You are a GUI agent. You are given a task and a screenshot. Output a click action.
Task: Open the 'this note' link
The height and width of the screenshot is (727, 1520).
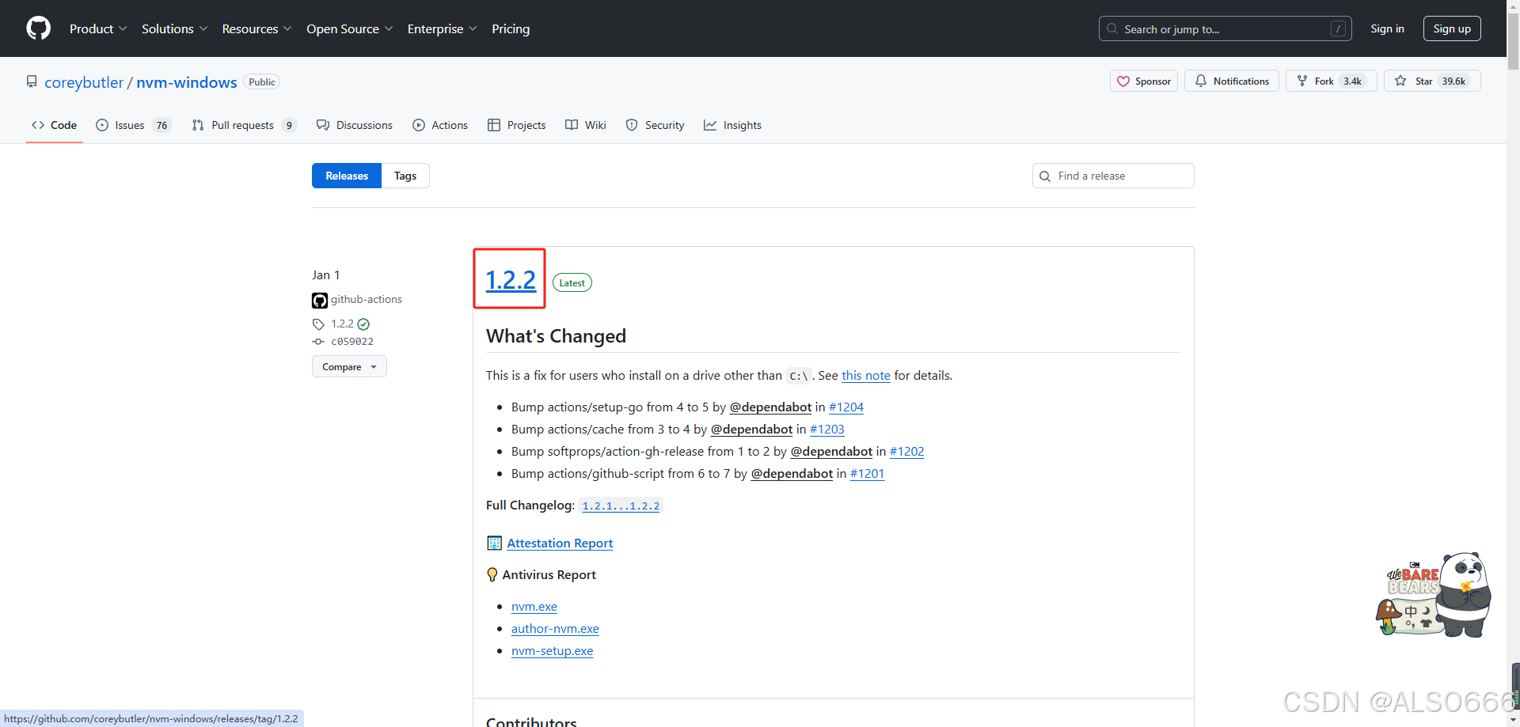coord(866,375)
